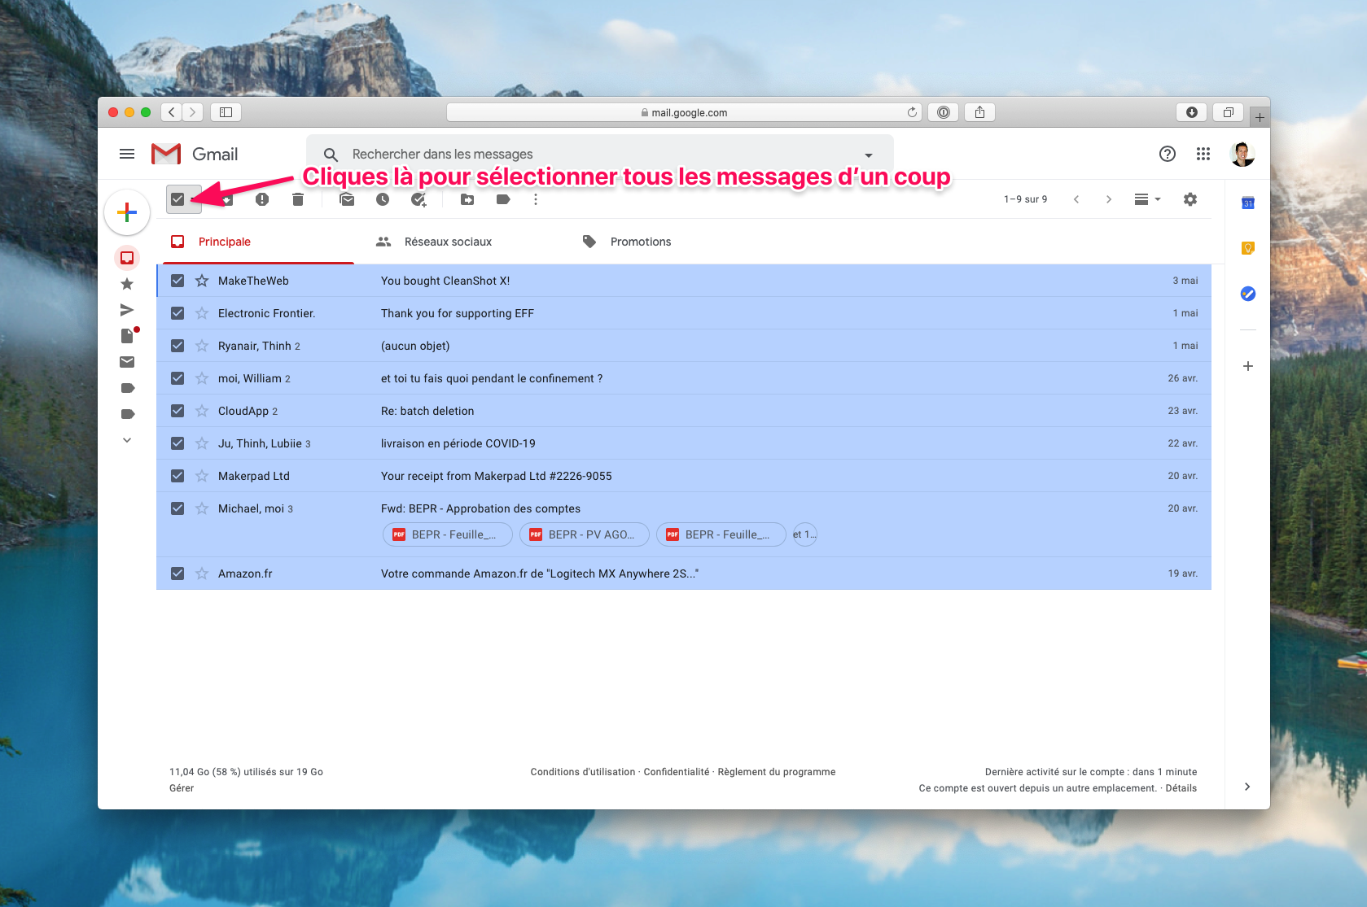Image resolution: width=1367 pixels, height=907 pixels.
Task: Star the Ju, Thinh, Lubiie message
Action: pos(202,443)
